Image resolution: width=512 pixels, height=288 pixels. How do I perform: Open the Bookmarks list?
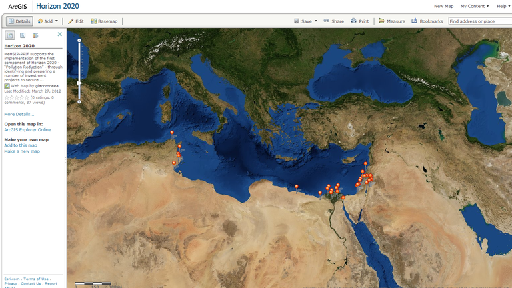click(x=427, y=21)
